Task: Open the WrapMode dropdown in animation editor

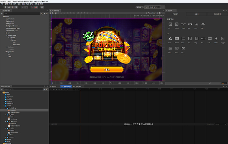Action: pyautogui.click(x=221, y=124)
